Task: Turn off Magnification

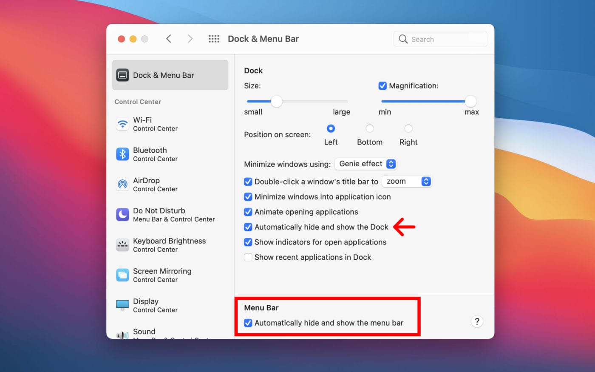Action: pyautogui.click(x=382, y=85)
